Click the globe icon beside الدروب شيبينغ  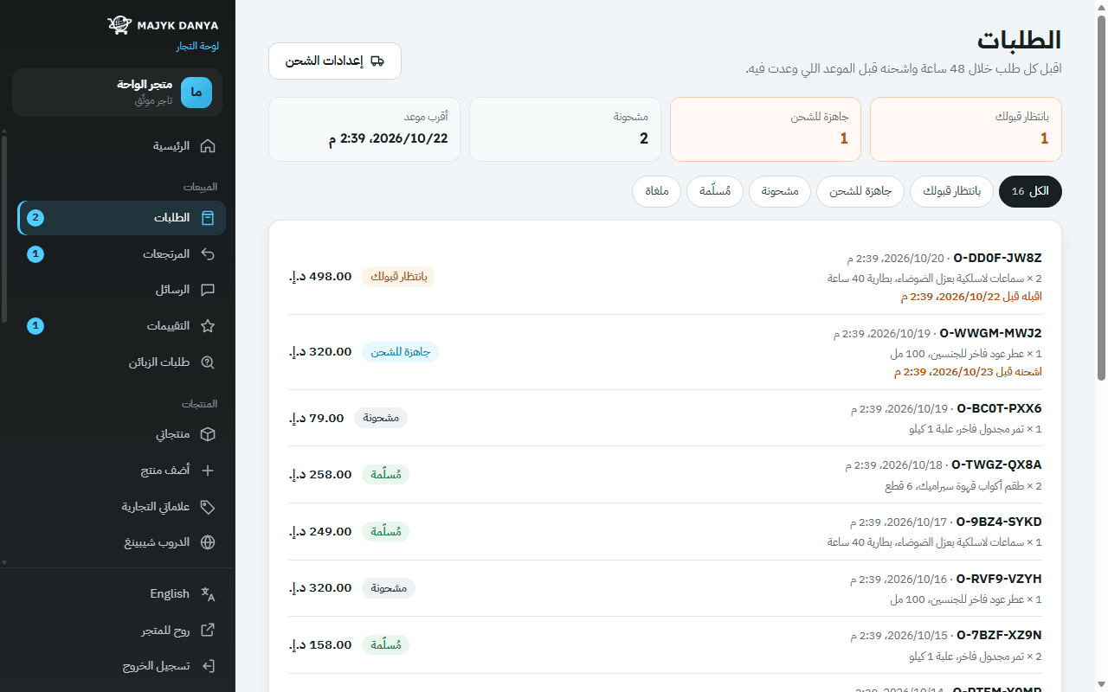point(208,542)
